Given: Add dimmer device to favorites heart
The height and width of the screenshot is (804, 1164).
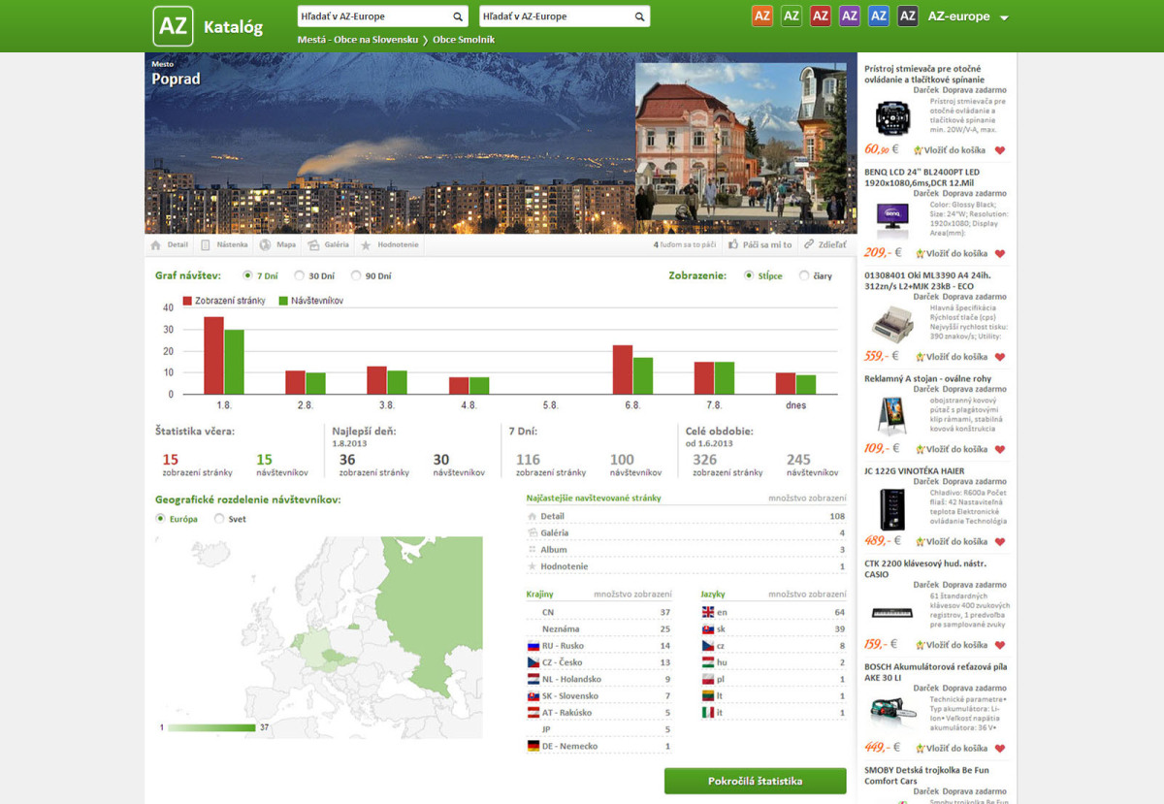Looking at the screenshot, I should click(x=1000, y=150).
